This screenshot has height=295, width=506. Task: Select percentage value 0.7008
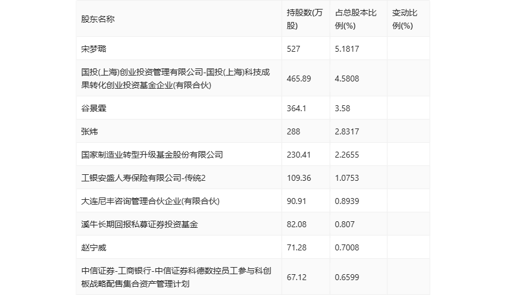click(347, 247)
